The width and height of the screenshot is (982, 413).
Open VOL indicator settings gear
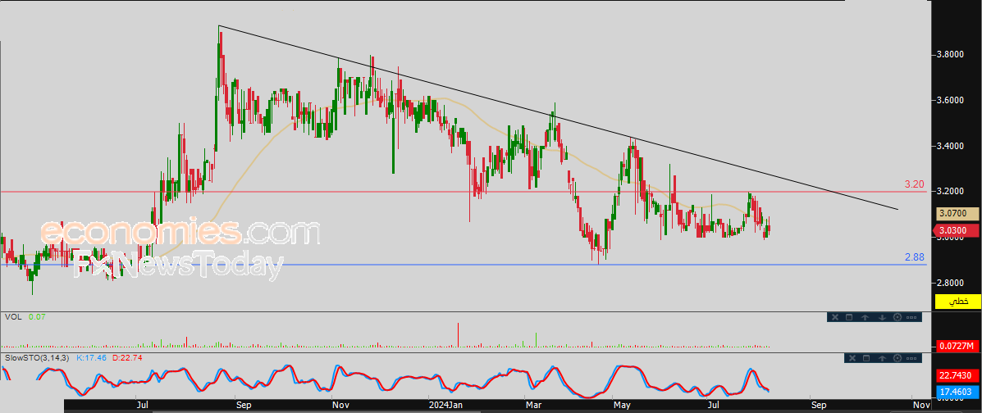(898, 317)
